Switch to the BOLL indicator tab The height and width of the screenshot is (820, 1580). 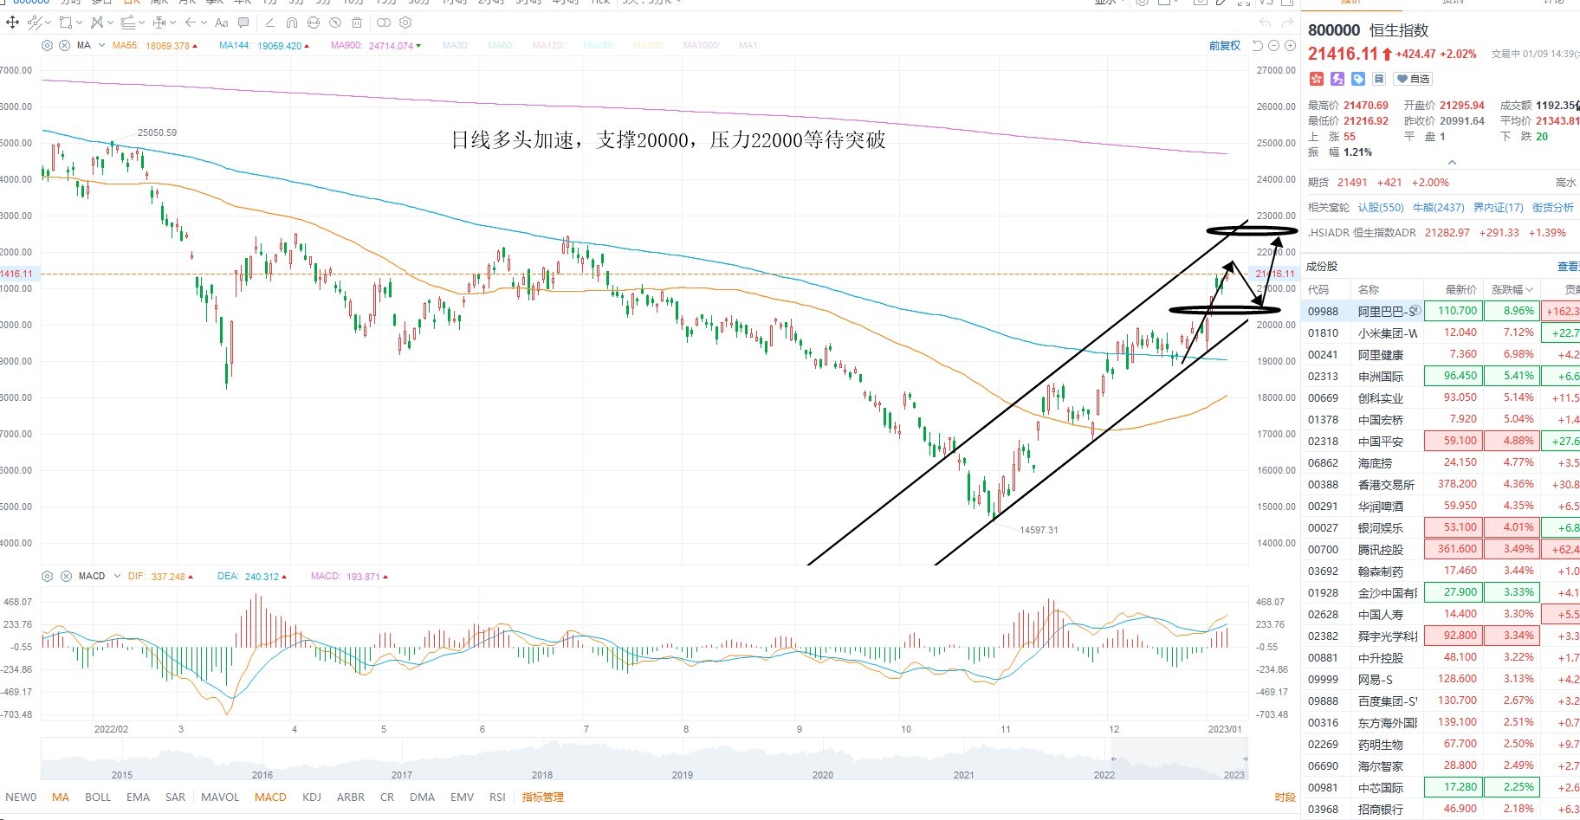pos(98,797)
